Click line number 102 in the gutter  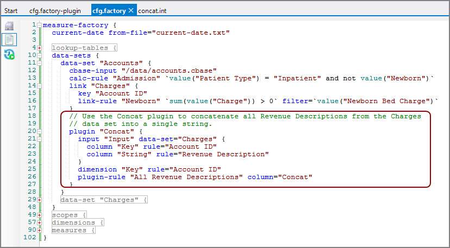point(31,237)
